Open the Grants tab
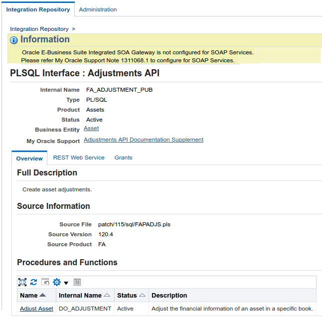Screen dimensions: 322x324 [124, 158]
